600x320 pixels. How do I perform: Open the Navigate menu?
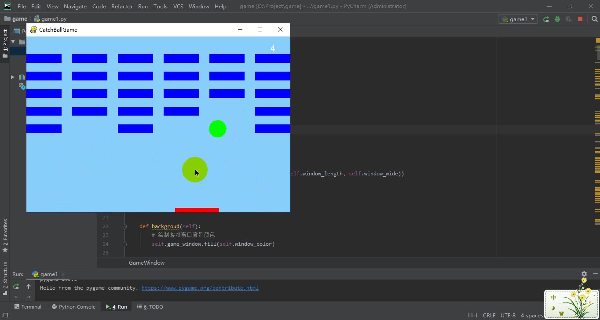point(75,6)
